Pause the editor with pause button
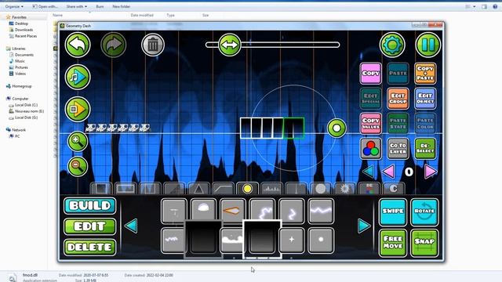 click(428, 45)
